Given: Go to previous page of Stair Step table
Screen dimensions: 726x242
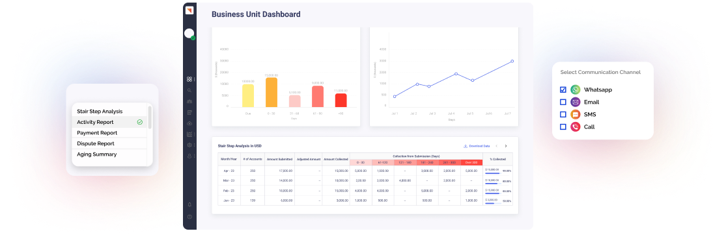Looking at the screenshot, I should pos(496,146).
